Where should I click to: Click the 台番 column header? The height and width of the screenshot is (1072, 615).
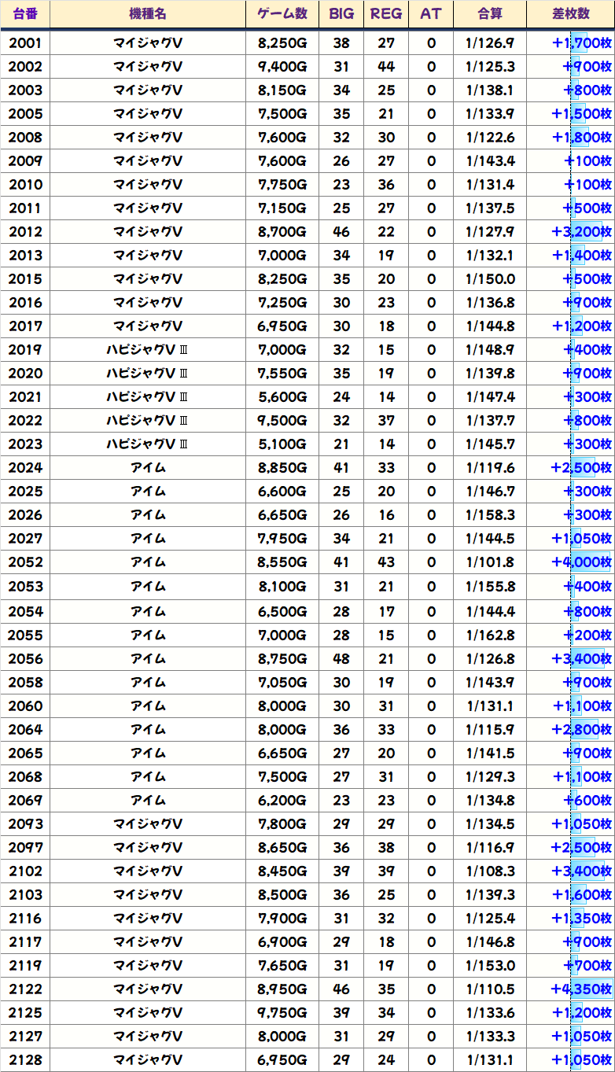point(25,14)
